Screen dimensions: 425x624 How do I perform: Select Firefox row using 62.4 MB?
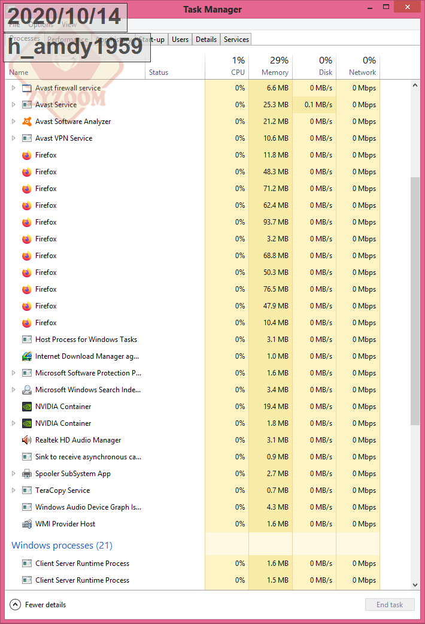click(193, 205)
